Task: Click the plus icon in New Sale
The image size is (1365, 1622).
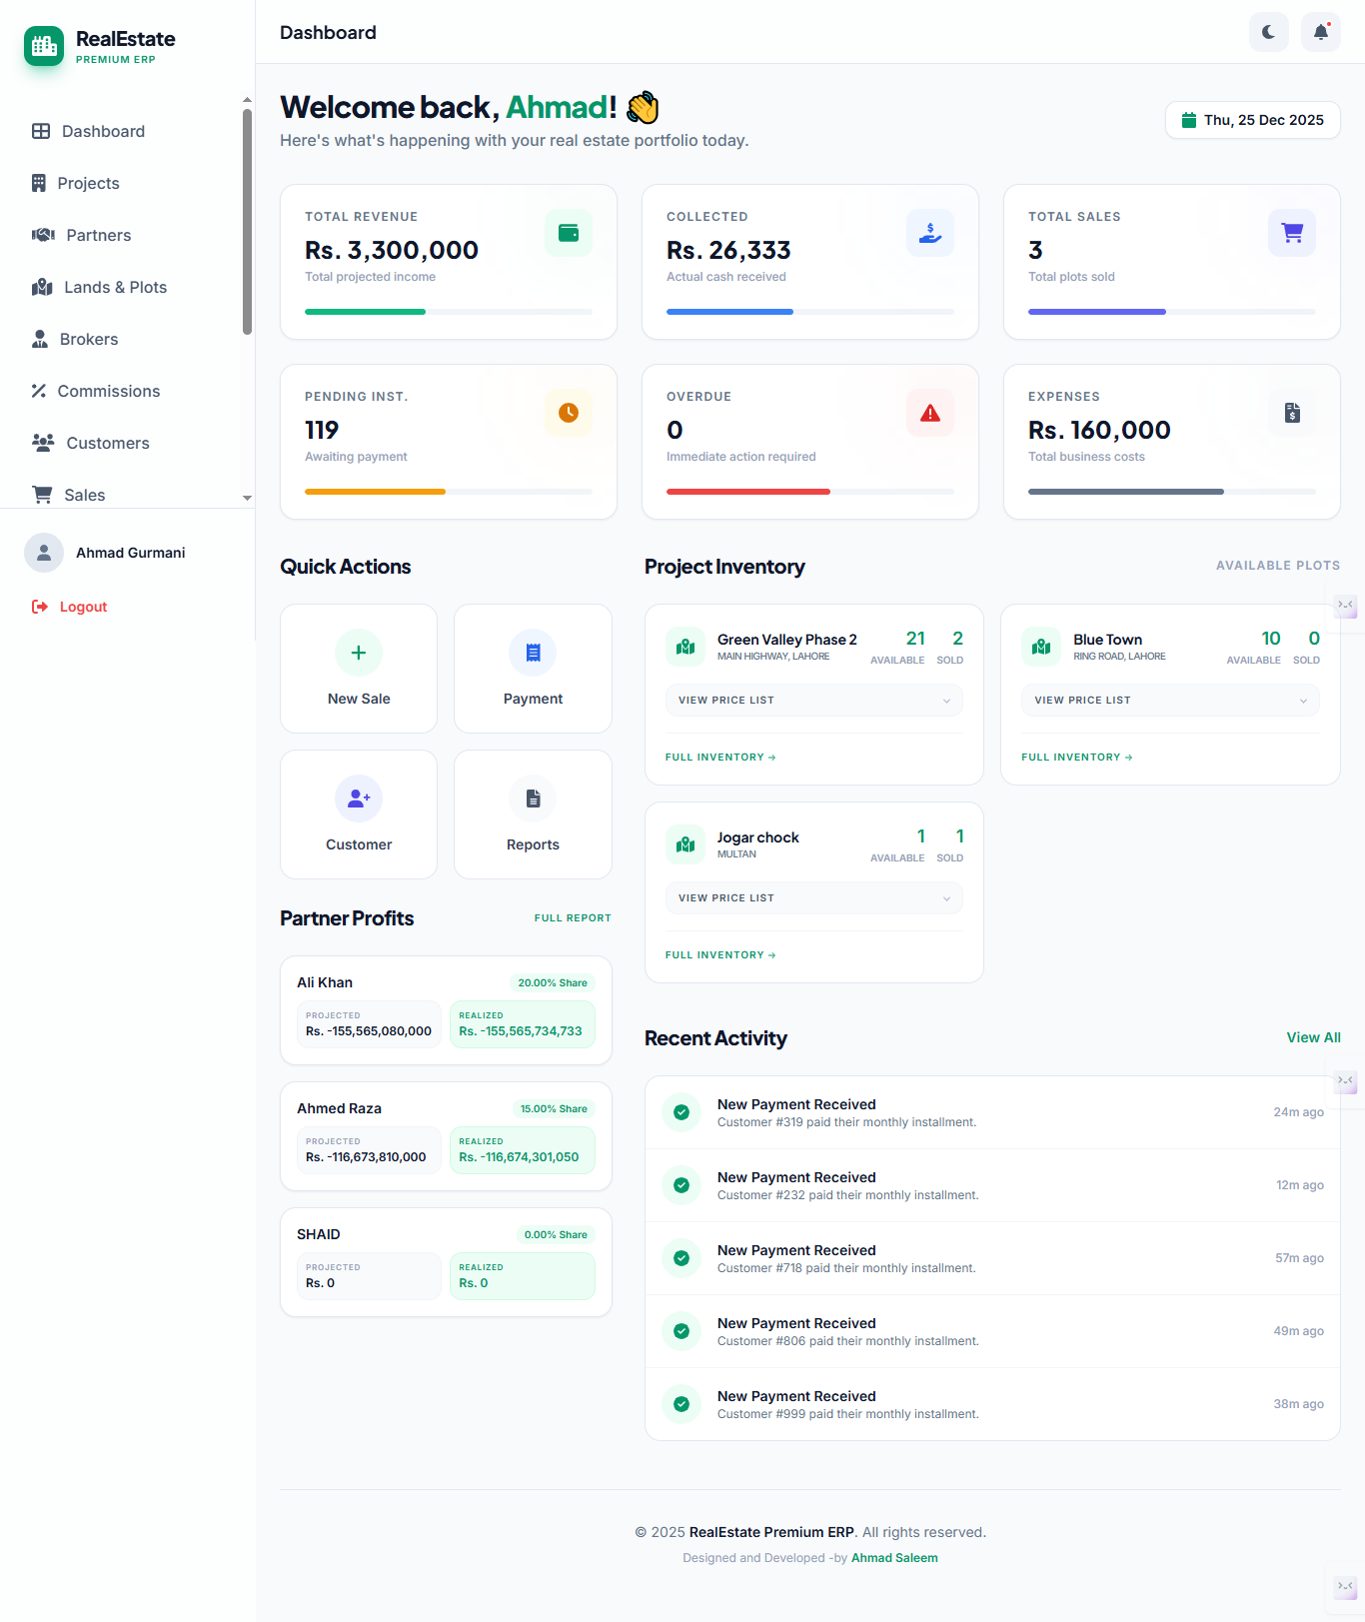Action: pyautogui.click(x=359, y=653)
